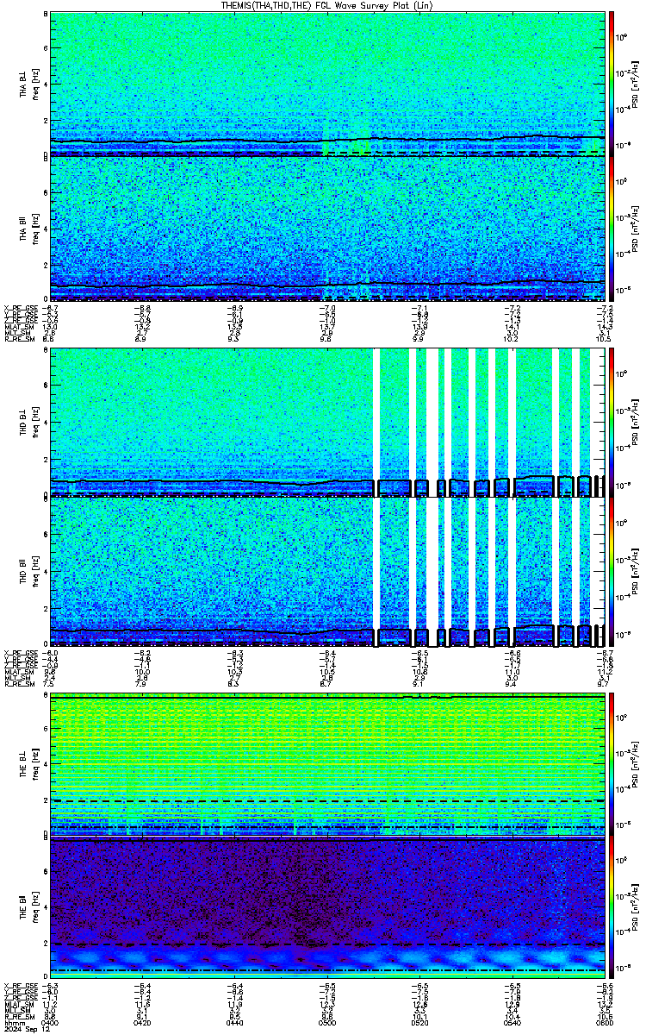Click inside the THA B-parallel spectrogram panel

click(327, 229)
